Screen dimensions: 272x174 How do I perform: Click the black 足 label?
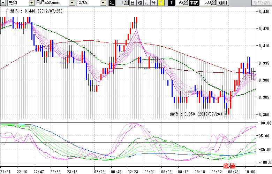(112, 2)
